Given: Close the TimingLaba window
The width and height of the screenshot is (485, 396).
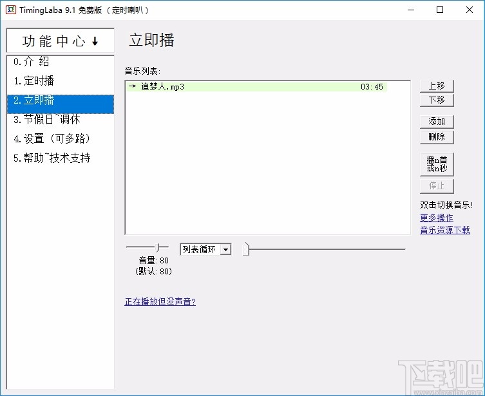Looking at the screenshot, I should click(x=470, y=10).
